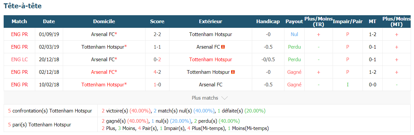Select the Handicap column header
This screenshot has width=414, height=135.
click(x=268, y=22)
